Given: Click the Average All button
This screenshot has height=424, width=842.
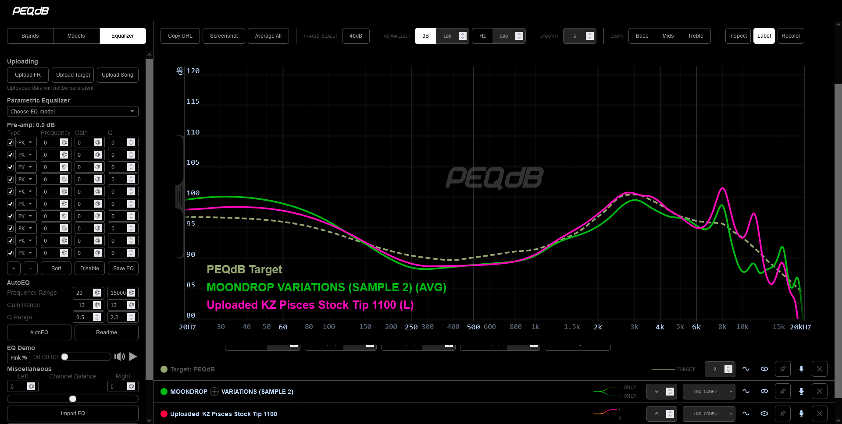Looking at the screenshot, I should point(268,36).
